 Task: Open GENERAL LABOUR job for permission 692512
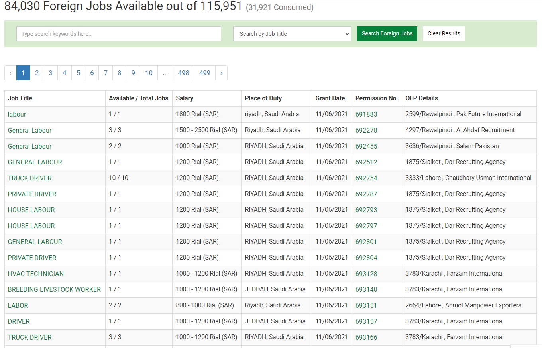(x=35, y=162)
